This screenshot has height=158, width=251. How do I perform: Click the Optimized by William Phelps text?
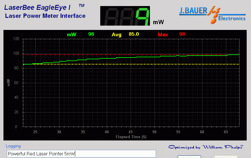point(206,147)
